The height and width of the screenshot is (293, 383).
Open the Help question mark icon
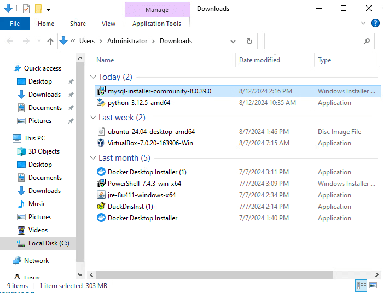(375, 23)
